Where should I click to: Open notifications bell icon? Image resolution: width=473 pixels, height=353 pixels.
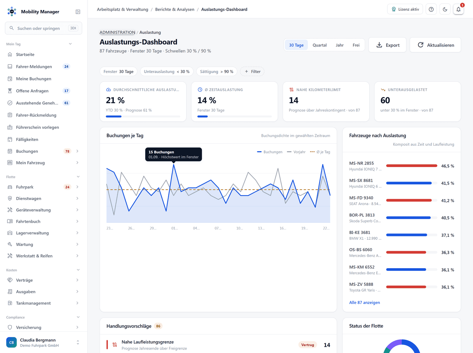(459, 10)
